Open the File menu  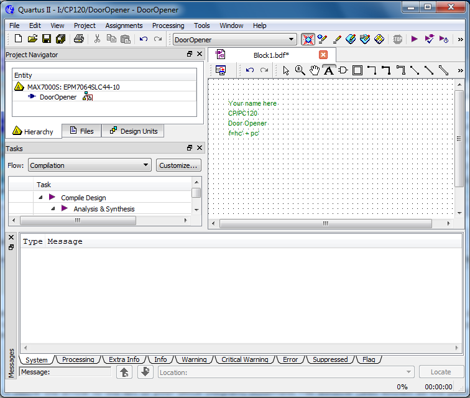pos(14,25)
